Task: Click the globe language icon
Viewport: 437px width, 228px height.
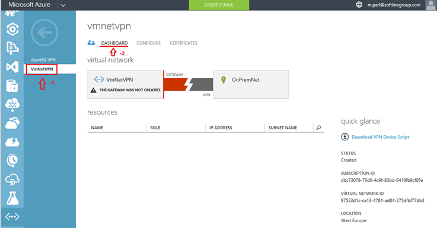Action: [x=359, y=5]
